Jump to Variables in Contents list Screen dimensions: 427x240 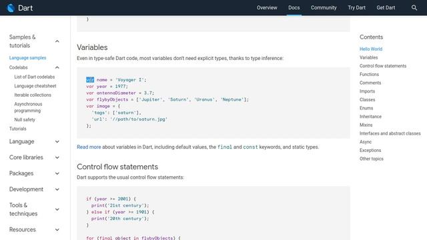click(x=368, y=57)
